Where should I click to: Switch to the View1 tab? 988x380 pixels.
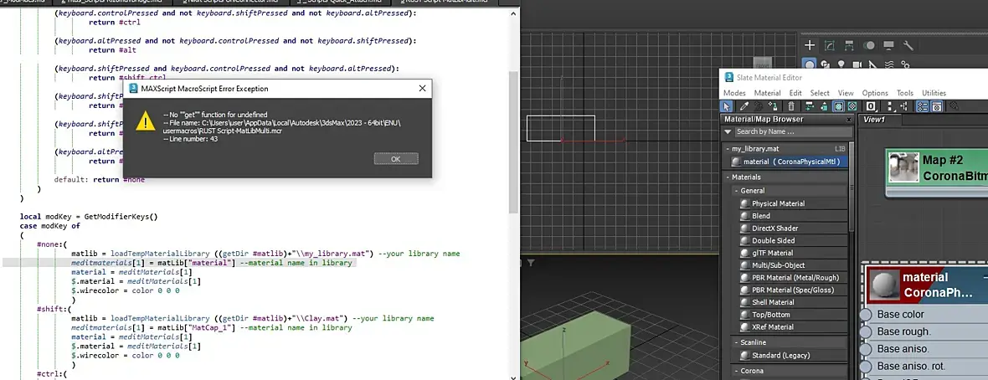(x=880, y=120)
